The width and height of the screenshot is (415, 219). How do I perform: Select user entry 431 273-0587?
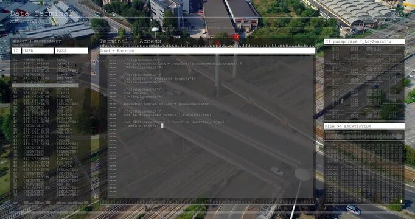coord(37,133)
